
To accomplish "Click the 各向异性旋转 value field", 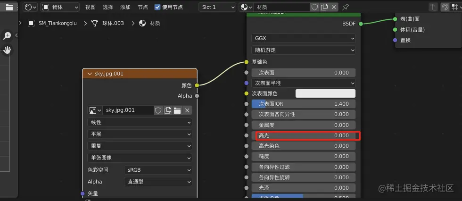I will coord(304,177).
